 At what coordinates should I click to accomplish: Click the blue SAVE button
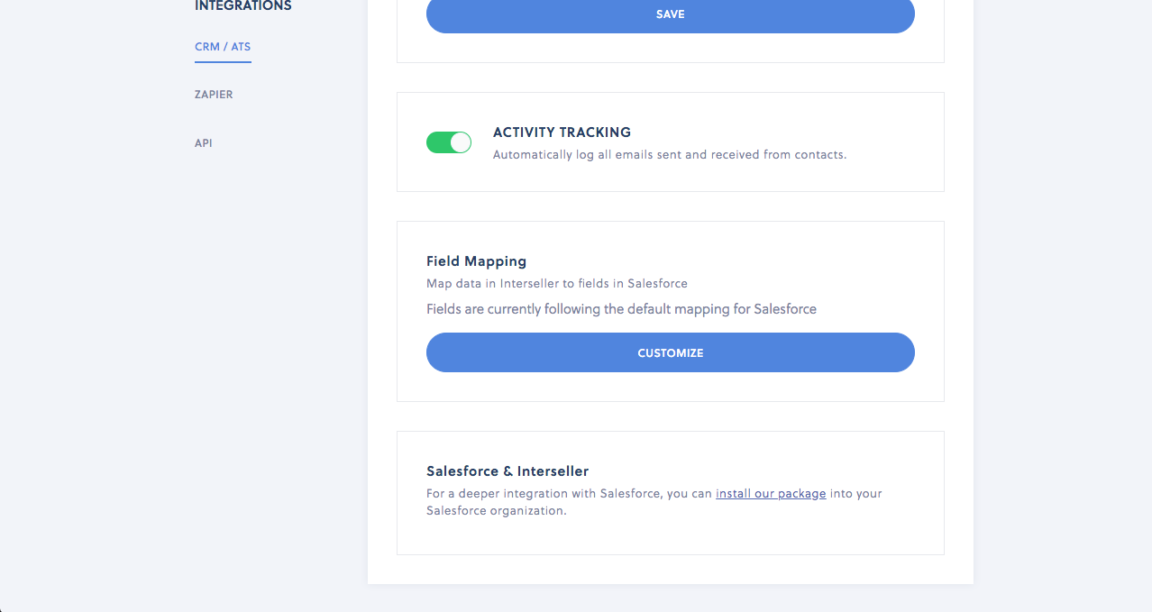(670, 14)
